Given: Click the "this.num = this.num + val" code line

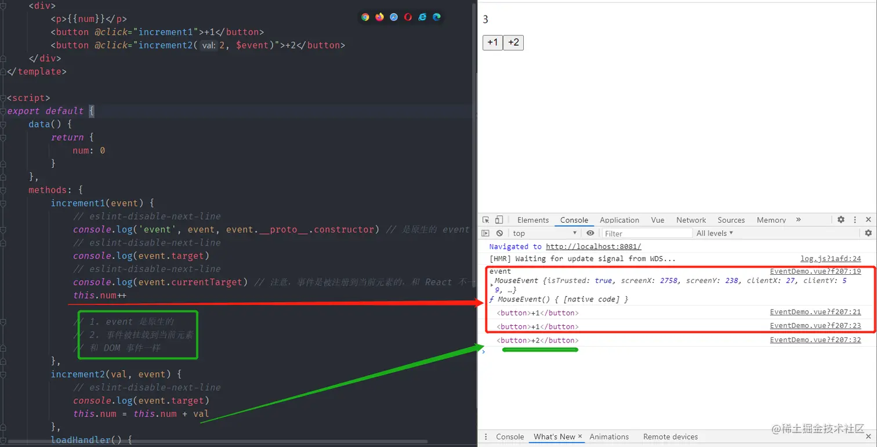Looking at the screenshot, I should point(141,413).
